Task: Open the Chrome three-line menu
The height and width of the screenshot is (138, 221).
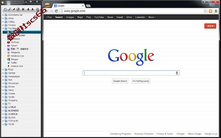Action: 216,11
